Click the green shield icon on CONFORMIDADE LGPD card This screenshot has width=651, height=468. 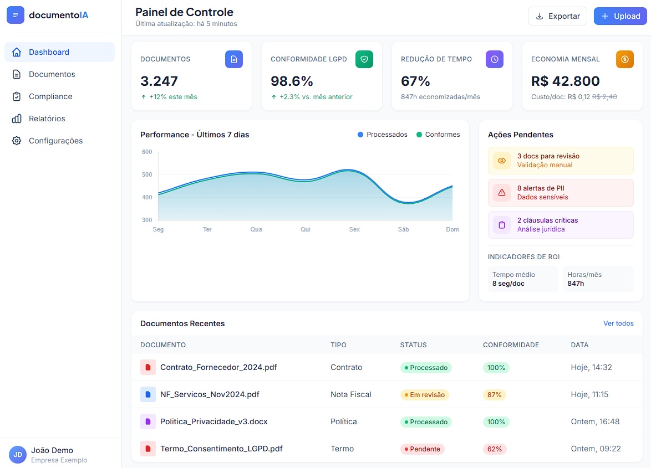[x=364, y=59]
